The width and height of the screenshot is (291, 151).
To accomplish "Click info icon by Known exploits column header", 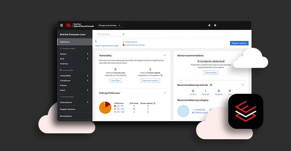I will click(x=155, y=103).
